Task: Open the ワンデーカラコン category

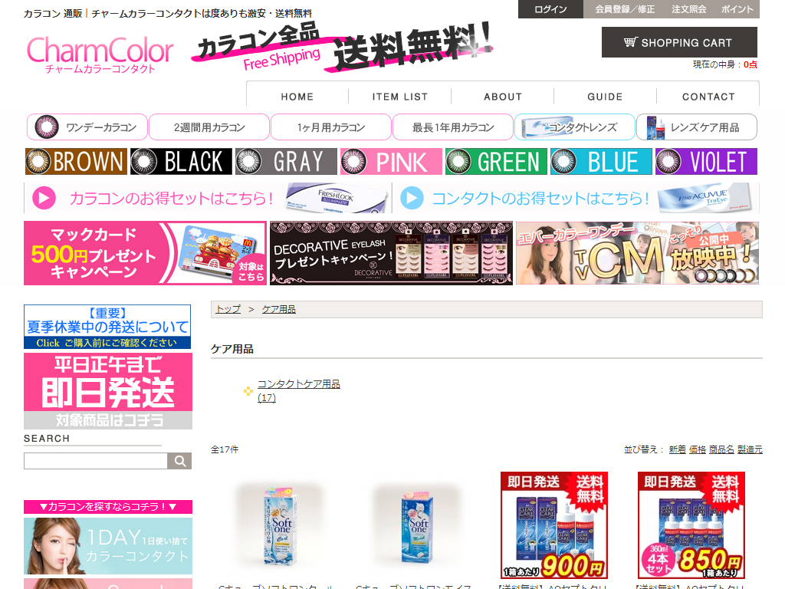Action: point(87,127)
